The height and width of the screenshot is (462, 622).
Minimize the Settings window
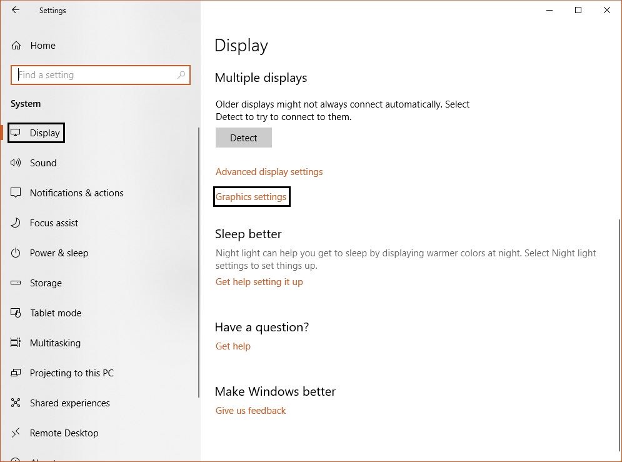(x=549, y=10)
